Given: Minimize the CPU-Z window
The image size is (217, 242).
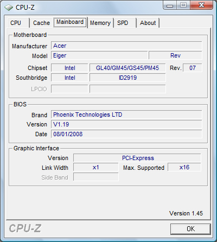Looking at the screenshot, I should pyautogui.click(x=169, y=5).
